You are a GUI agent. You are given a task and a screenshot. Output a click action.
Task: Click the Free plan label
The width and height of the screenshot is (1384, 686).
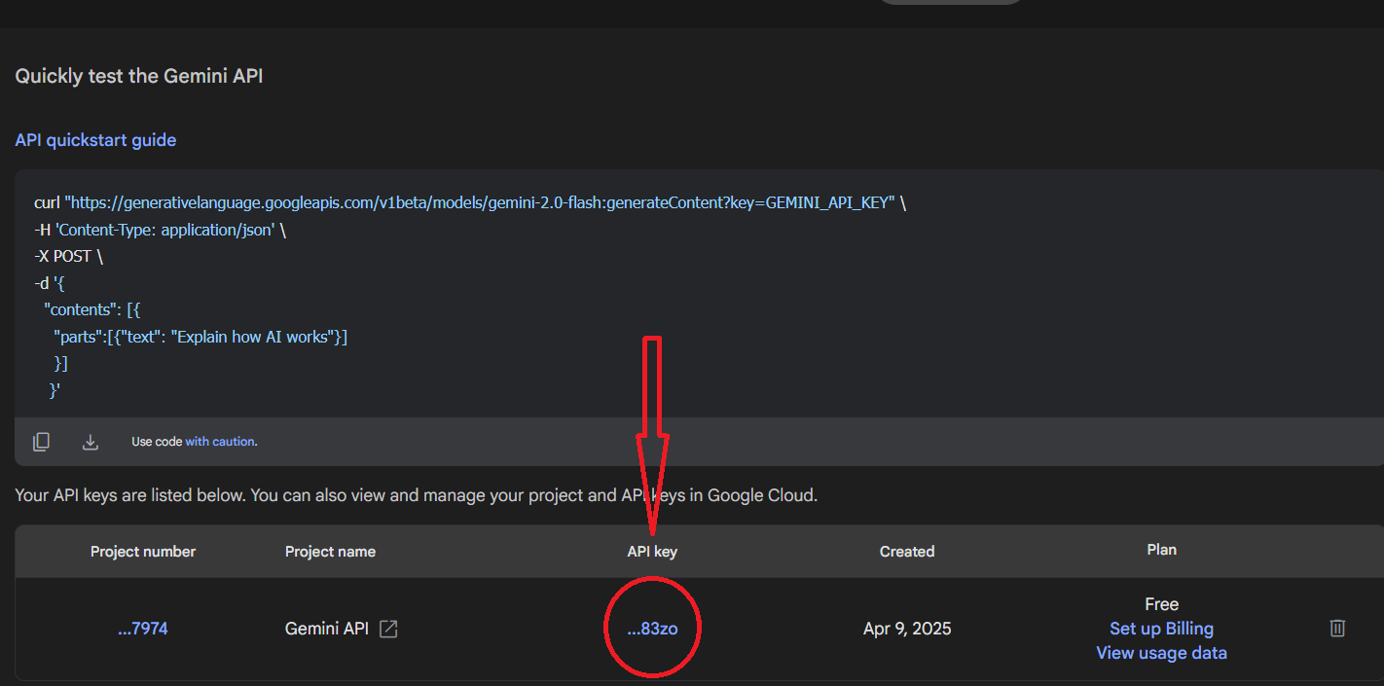pyautogui.click(x=1161, y=604)
